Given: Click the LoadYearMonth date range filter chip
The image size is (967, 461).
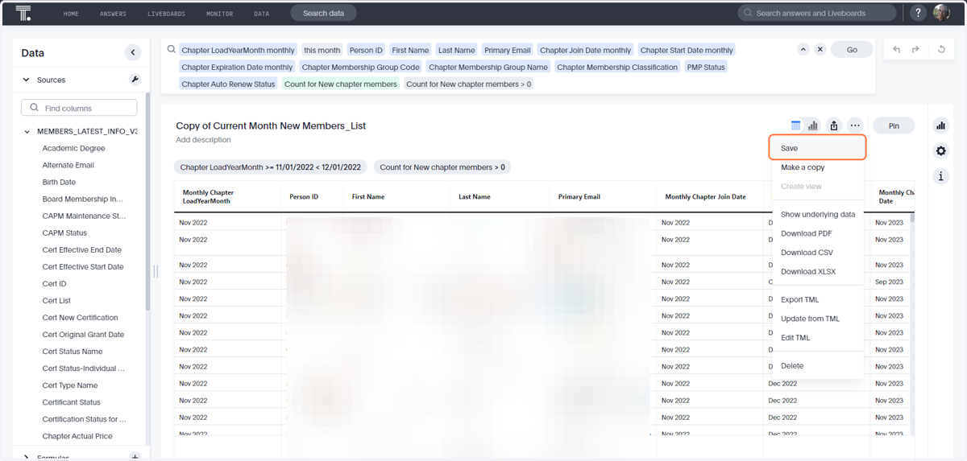Looking at the screenshot, I should point(271,167).
